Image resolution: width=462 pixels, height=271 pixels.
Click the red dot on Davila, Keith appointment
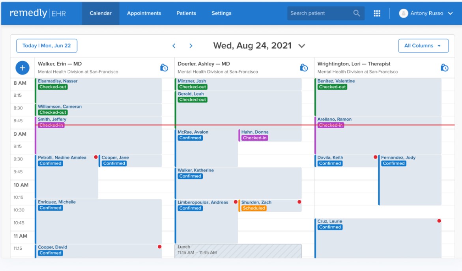(376, 157)
